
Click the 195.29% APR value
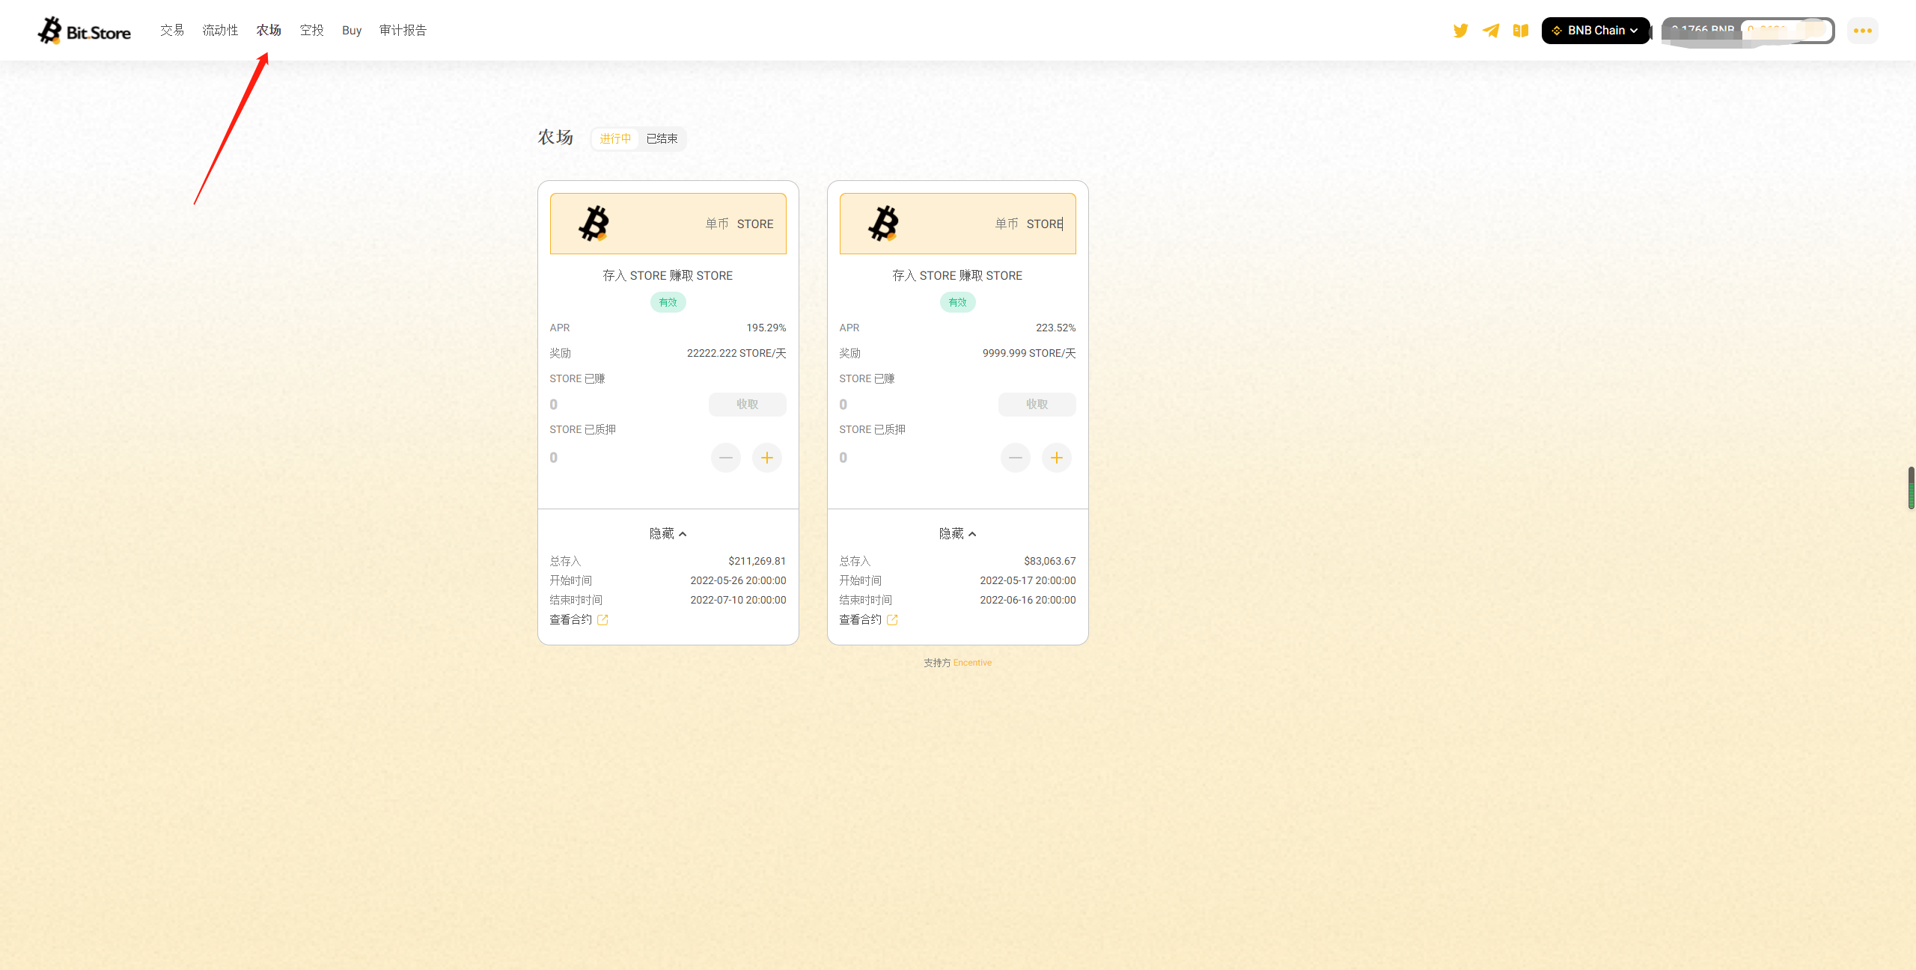tap(766, 328)
